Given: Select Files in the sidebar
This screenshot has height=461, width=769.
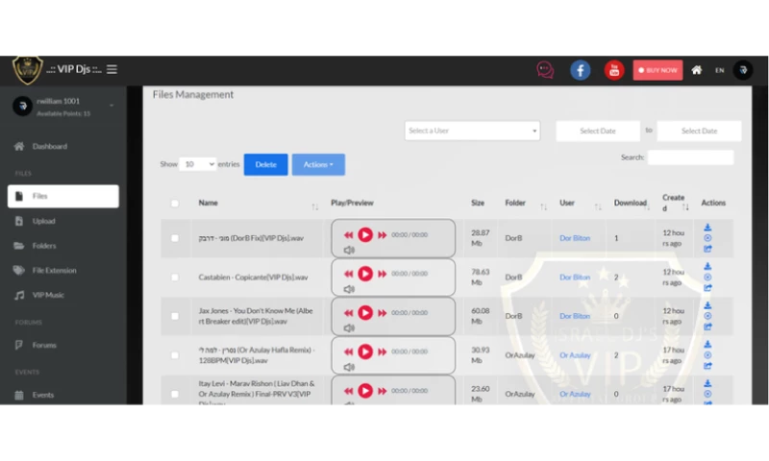Looking at the screenshot, I should [63, 196].
